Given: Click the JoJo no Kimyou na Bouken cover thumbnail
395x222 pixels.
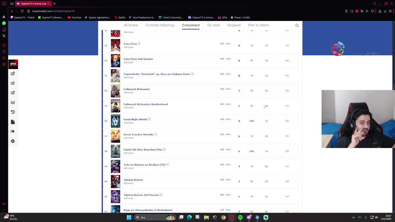Looking at the screenshot, I should (115, 166).
